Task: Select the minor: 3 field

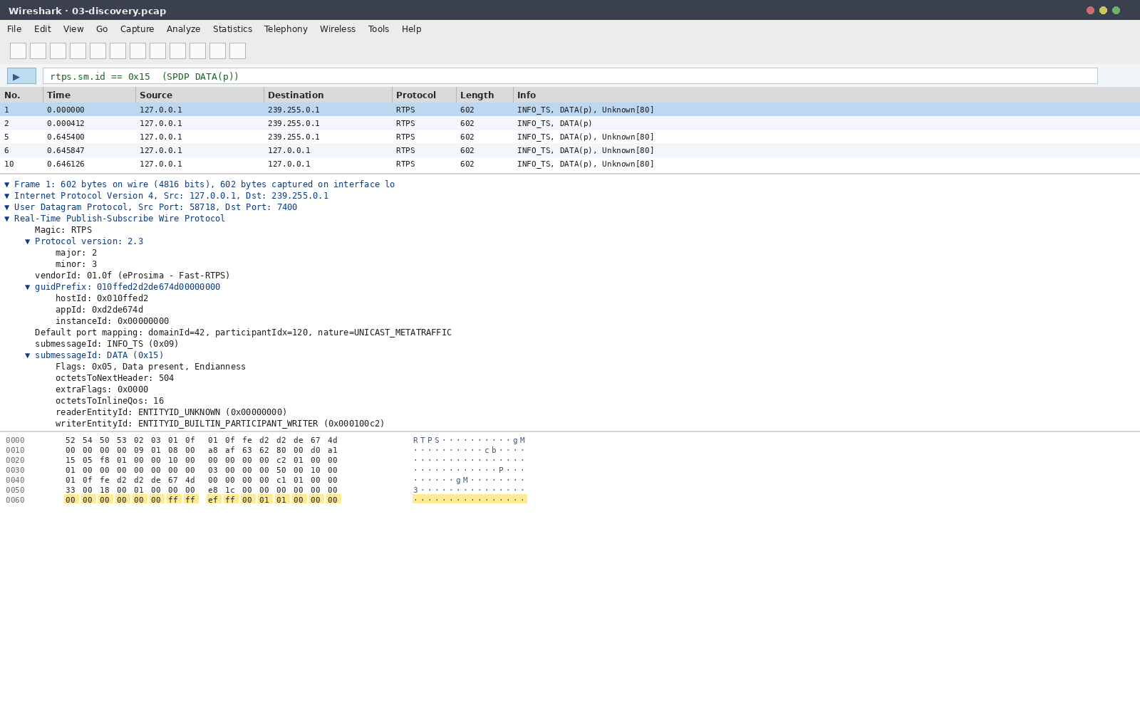Action: [76, 264]
